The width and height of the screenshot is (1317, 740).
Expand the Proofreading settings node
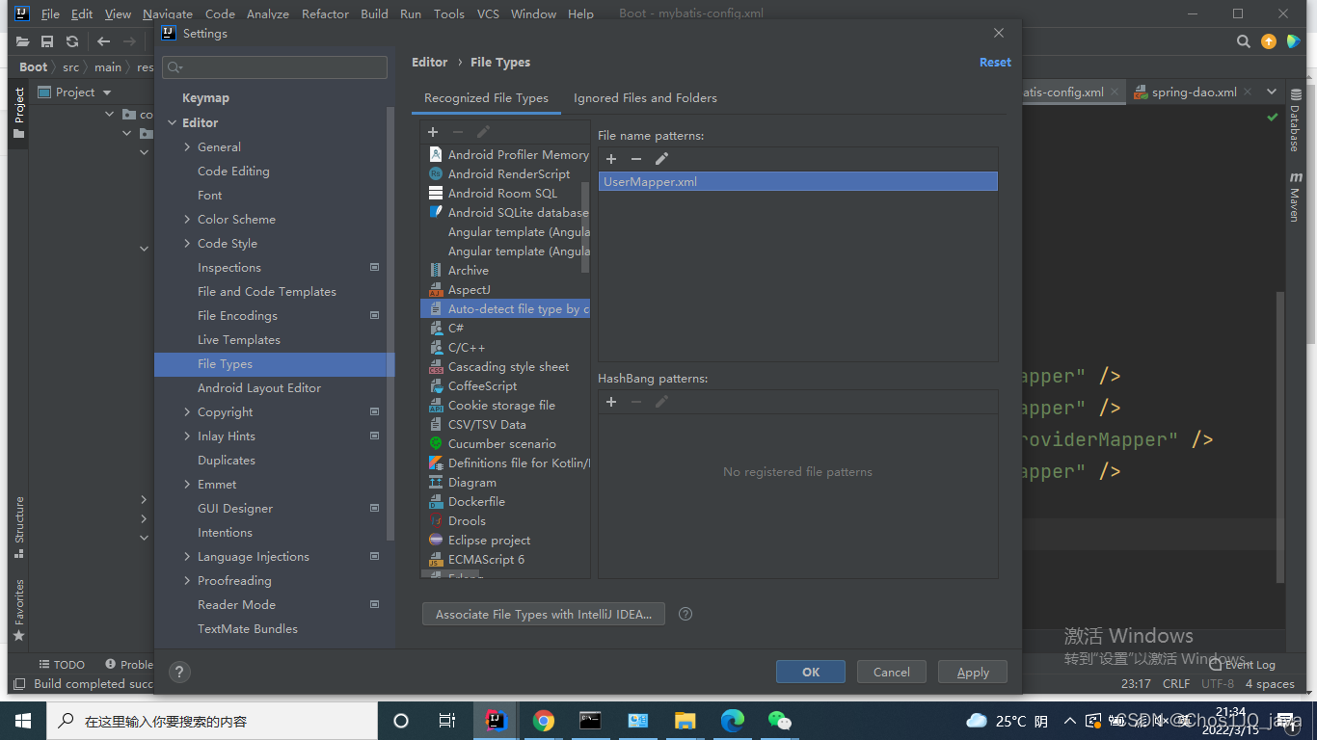pos(187,581)
